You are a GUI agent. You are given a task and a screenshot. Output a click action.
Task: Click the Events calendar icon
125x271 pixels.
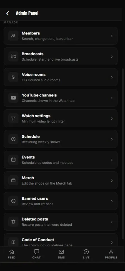pos(13,160)
